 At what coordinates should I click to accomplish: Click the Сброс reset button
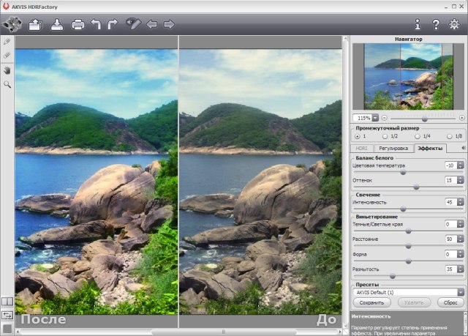tap(449, 302)
